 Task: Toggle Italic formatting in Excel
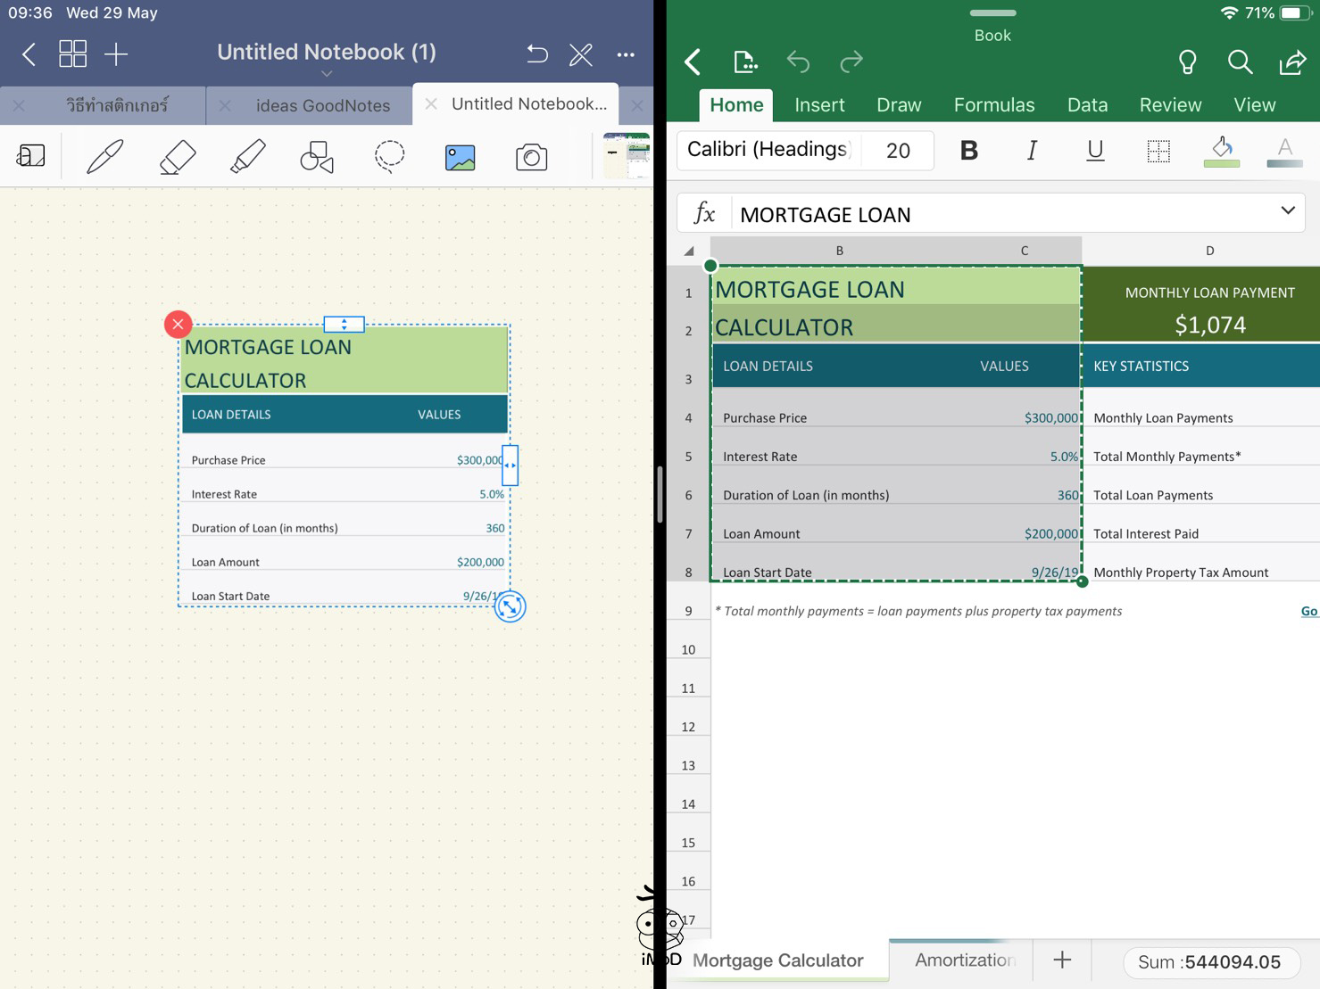[x=1032, y=151]
